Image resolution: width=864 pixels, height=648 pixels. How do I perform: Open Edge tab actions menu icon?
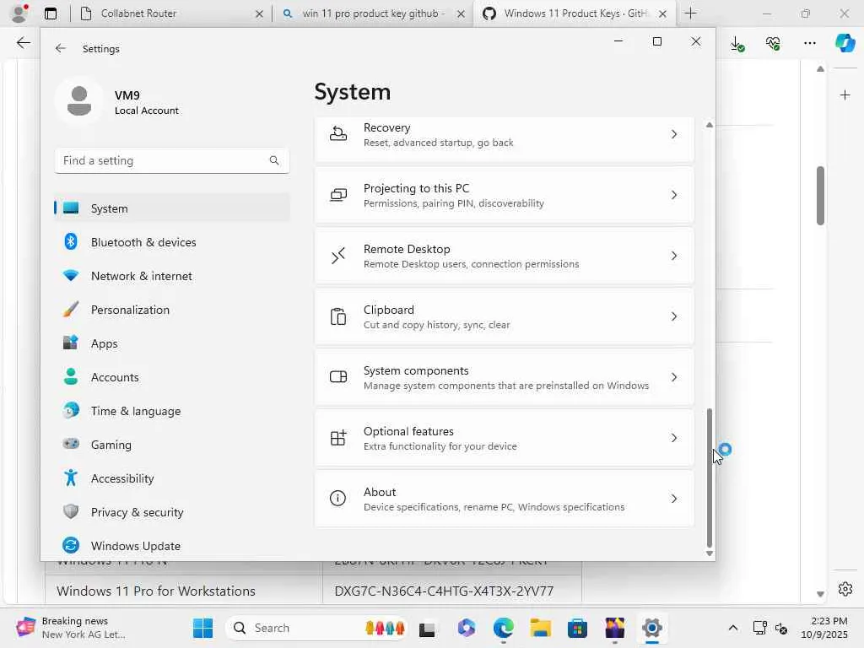pyautogui.click(x=51, y=13)
